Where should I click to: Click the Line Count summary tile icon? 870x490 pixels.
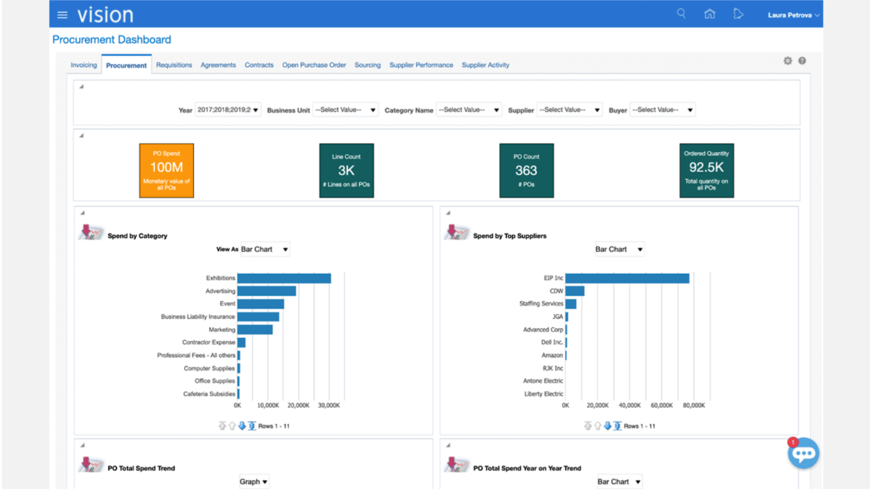pos(347,169)
